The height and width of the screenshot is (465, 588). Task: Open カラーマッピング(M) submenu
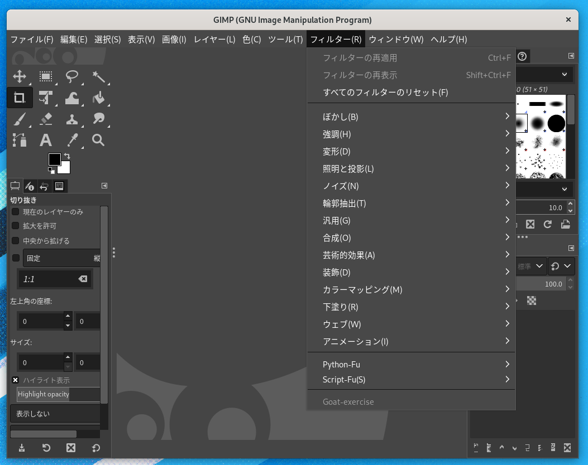pos(411,289)
